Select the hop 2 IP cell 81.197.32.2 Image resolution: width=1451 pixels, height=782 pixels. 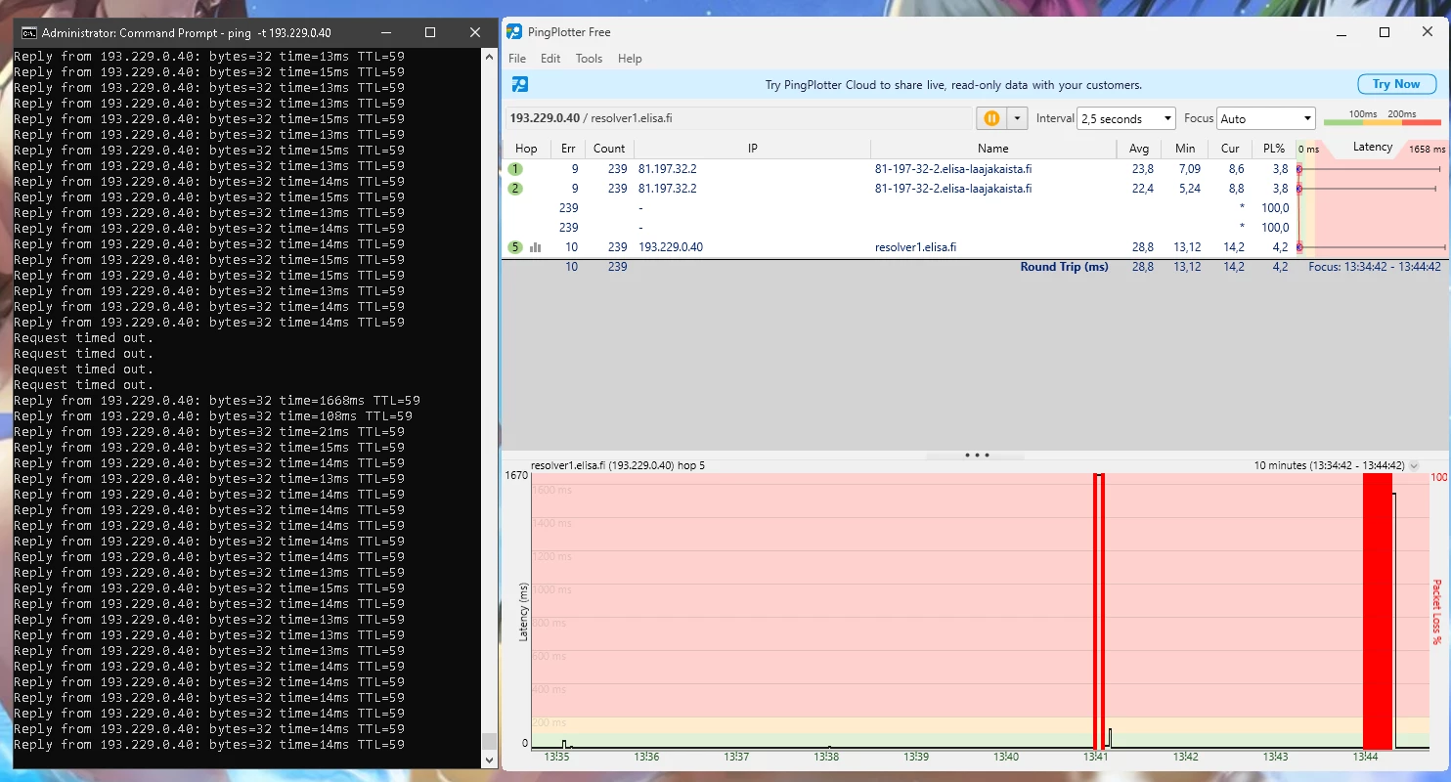668,189
